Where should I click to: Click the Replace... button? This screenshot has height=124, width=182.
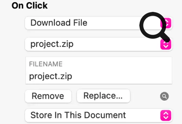[x=103, y=96]
